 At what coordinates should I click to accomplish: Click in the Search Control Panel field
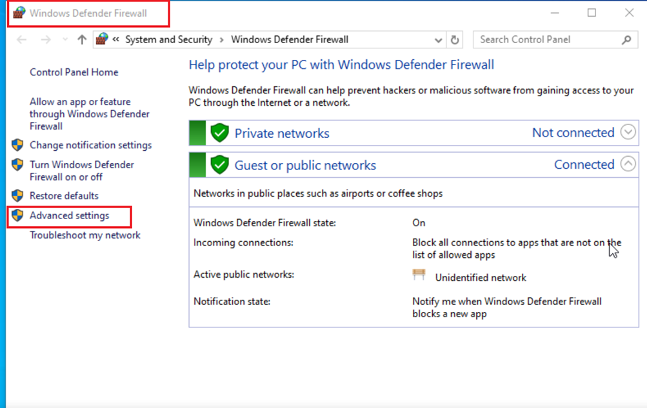(x=545, y=39)
